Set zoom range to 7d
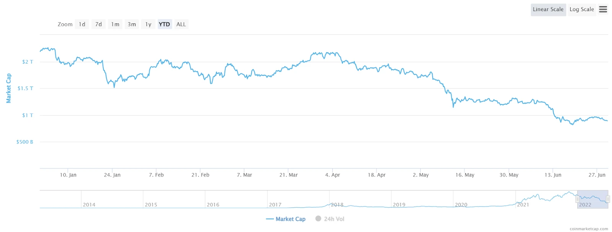The height and width of the screenshot is (232, 612). click(x=99, y=24)
